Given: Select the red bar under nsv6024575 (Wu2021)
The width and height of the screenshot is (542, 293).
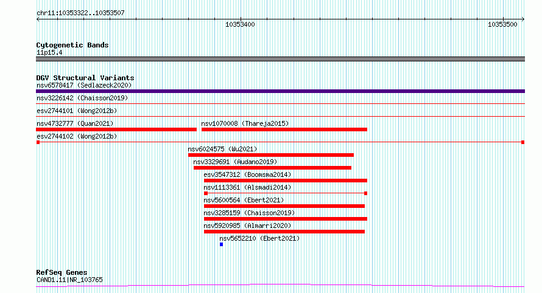Looking at the screenshot, I should [271, 155].
